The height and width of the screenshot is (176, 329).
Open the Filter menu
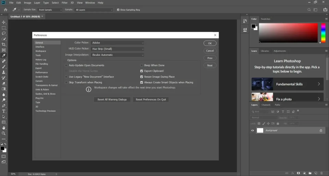coord(64,3)
